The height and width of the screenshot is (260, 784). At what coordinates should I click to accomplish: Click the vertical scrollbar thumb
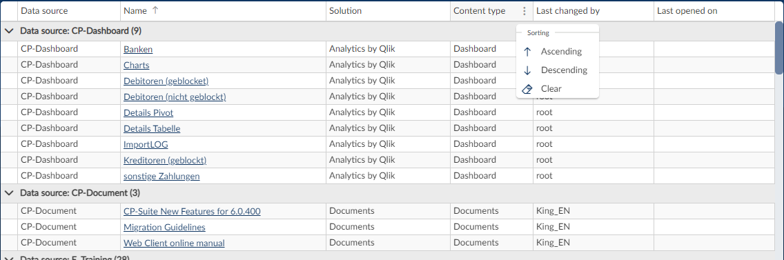click(x=779, y=48)
